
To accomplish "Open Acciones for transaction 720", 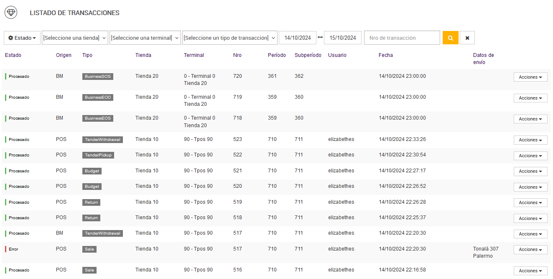I will click(530, 77).
